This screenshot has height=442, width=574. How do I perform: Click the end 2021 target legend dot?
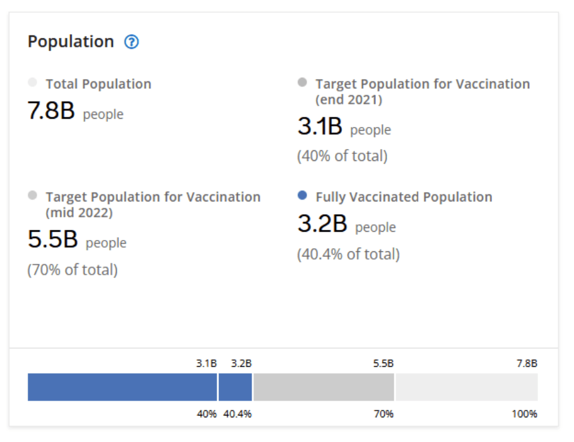(x=302, y=83)
